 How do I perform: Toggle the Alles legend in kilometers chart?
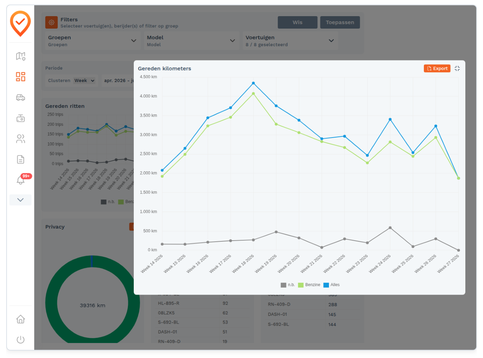point(332,285)
